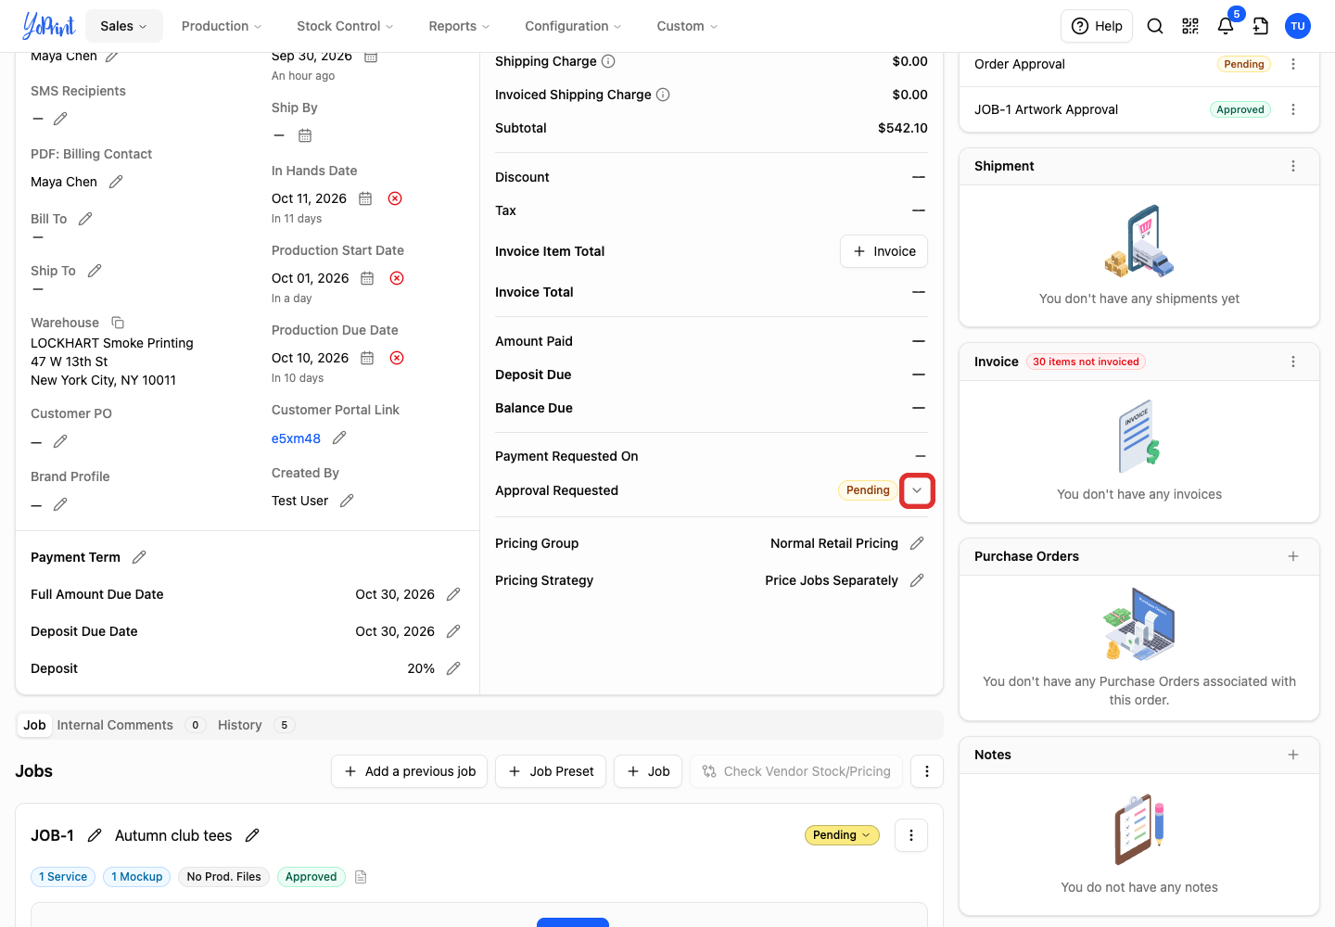This screenshot has height=927, width=1335.
Task: Edit the Deposit percentage
Action: click(453, 668)
